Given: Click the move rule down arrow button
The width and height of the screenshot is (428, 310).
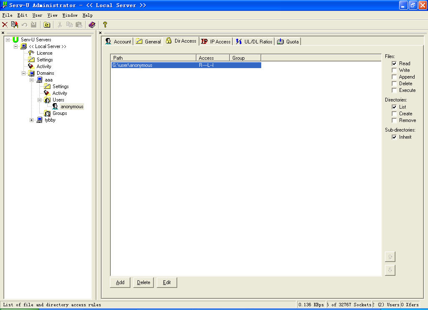Looking at the screenshot, I should (x=390, y=270).
